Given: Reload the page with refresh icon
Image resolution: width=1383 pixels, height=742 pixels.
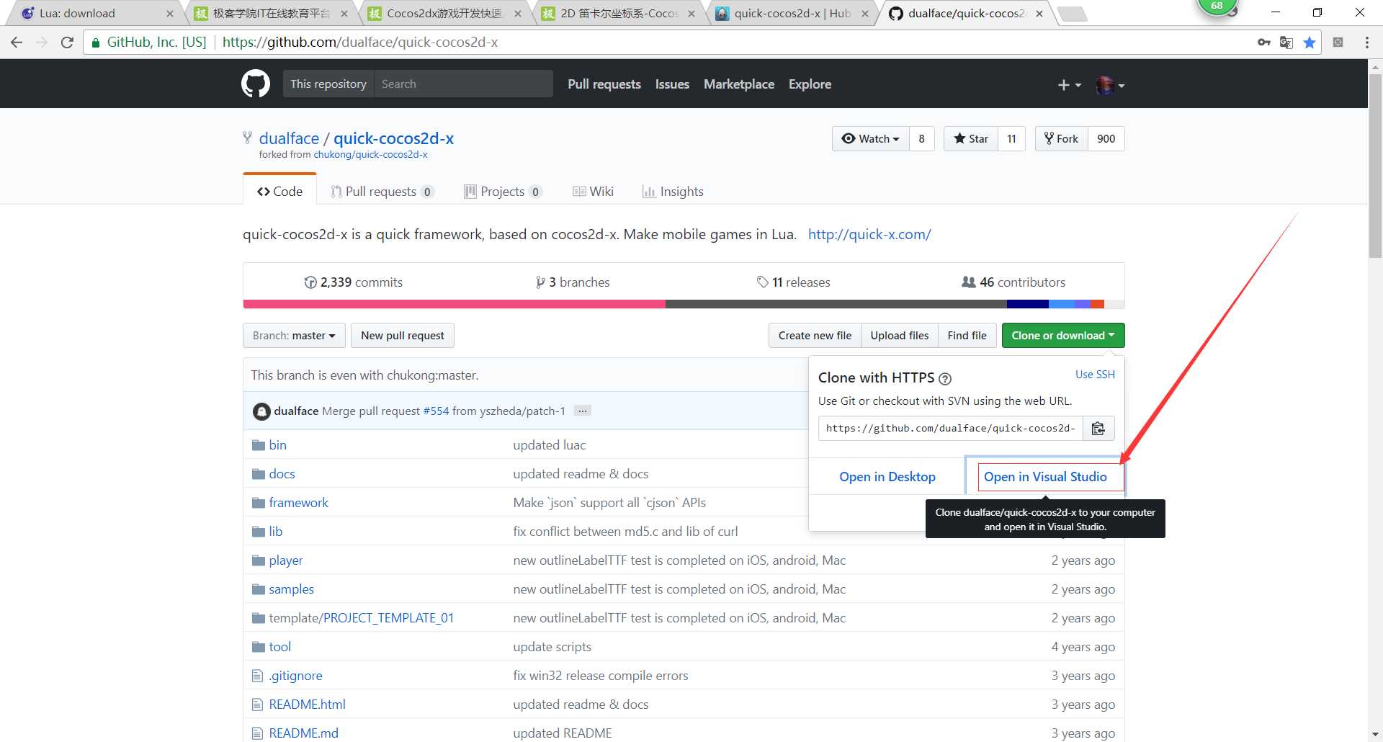Looking at the screenshot, I should pyautogui.click(x=67, y=43).
